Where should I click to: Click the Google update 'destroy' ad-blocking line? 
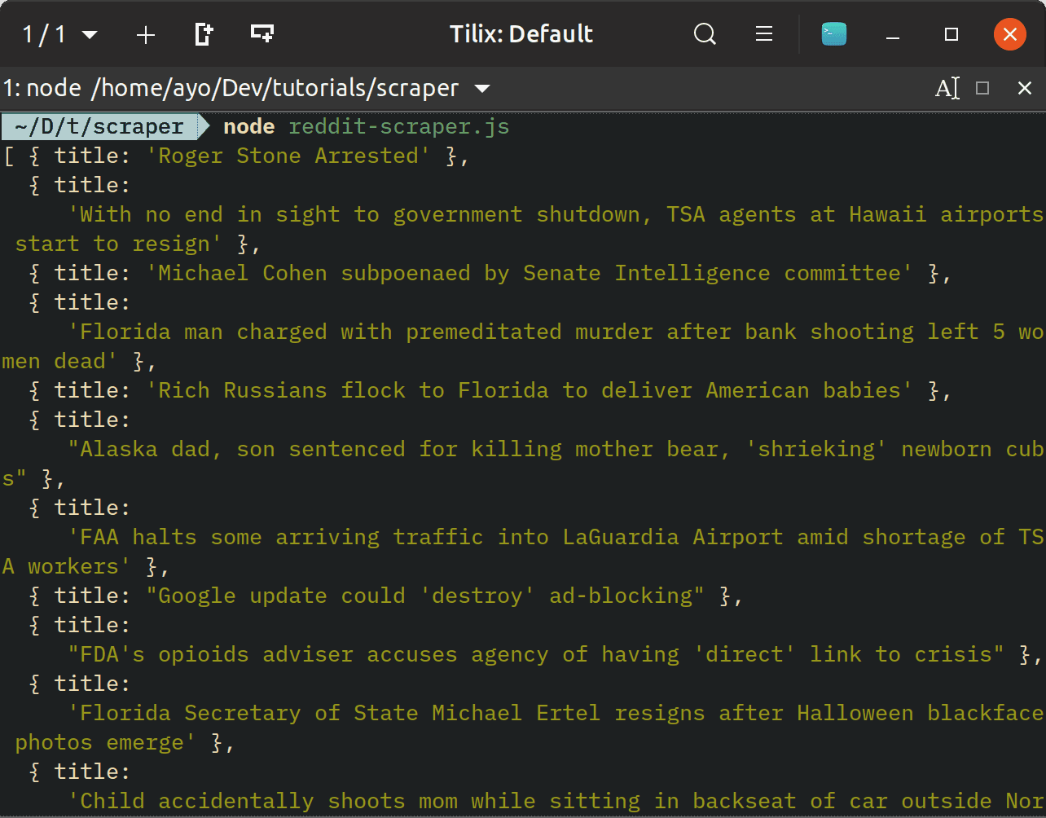tap(424, 596)
